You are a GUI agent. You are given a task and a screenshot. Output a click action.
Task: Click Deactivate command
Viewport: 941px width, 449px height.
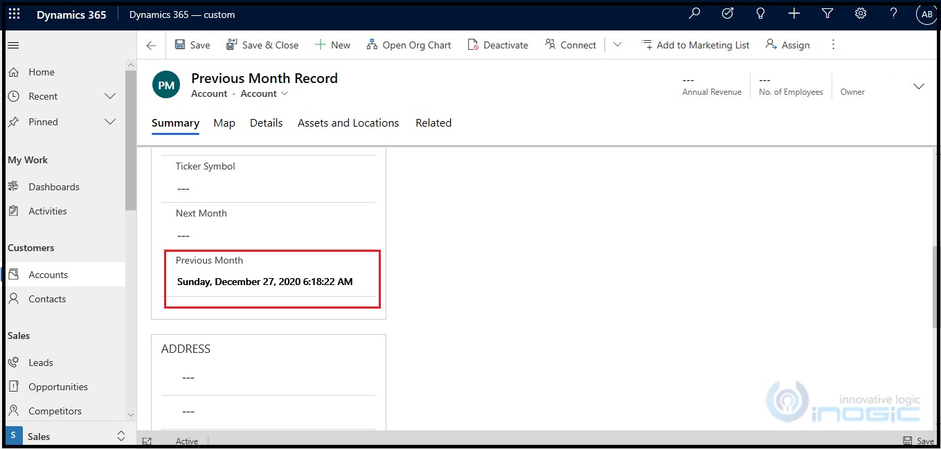(x=498, y=45)
